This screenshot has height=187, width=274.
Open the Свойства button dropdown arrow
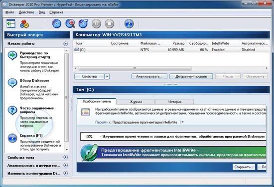(107, 76)
